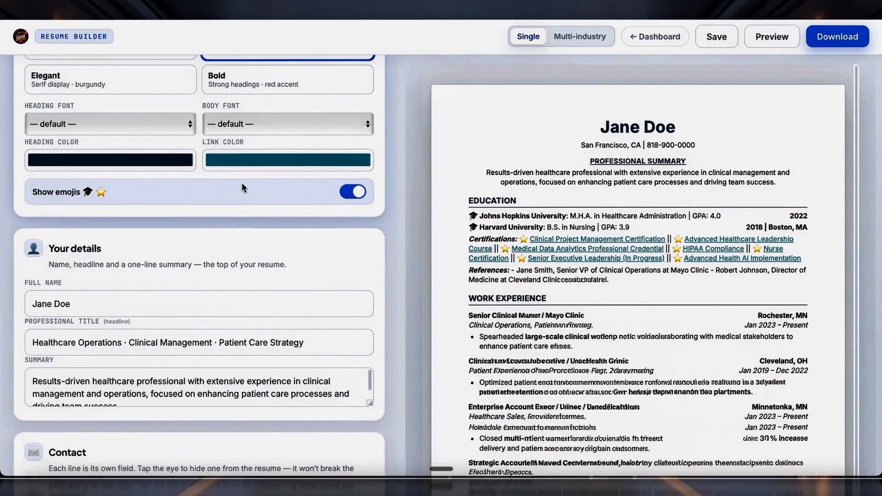This screenshot has width=882, height=496.
Task: Open the resume Preview
Action: click(772, 36)
